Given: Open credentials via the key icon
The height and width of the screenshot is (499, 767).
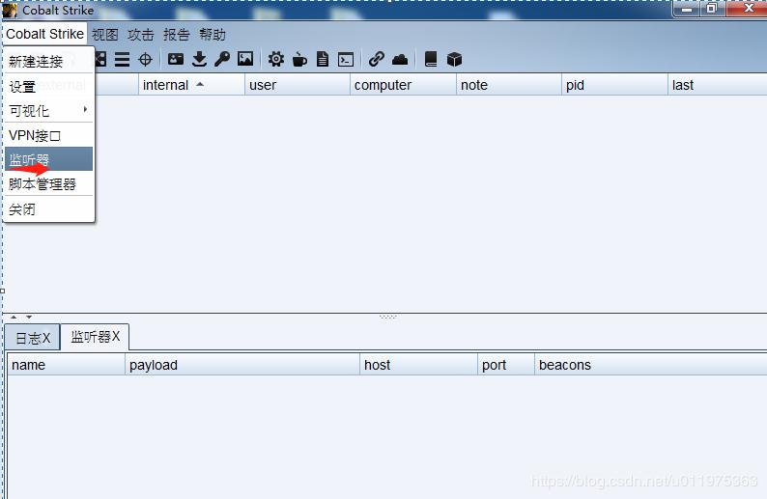Looking at the screenshot, I should tap(222, 60).
